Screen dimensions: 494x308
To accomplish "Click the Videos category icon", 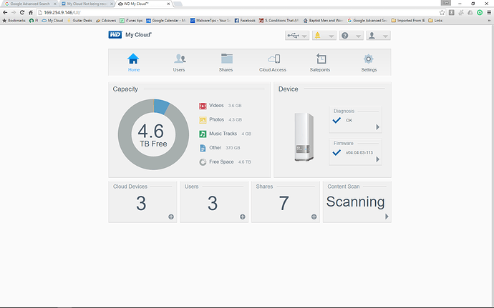I will pos(203,106).
